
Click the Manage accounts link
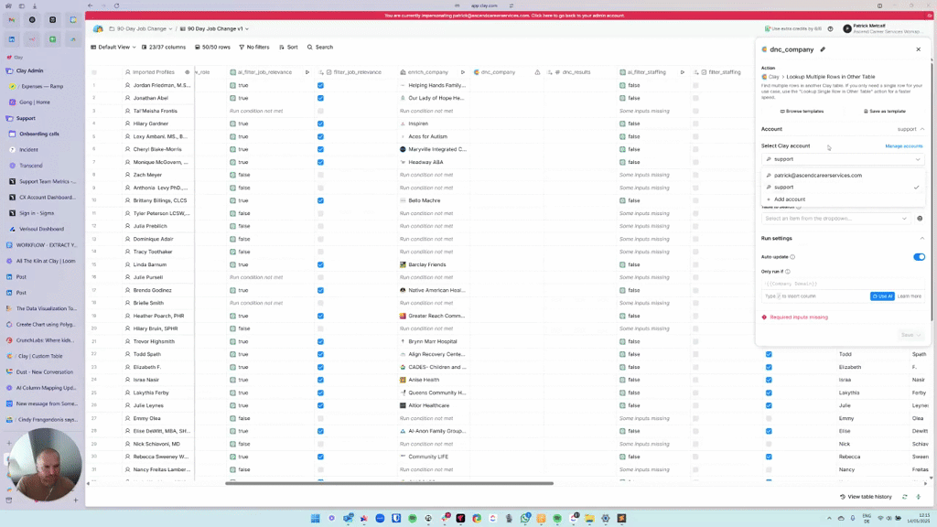(x=903, y=146)
